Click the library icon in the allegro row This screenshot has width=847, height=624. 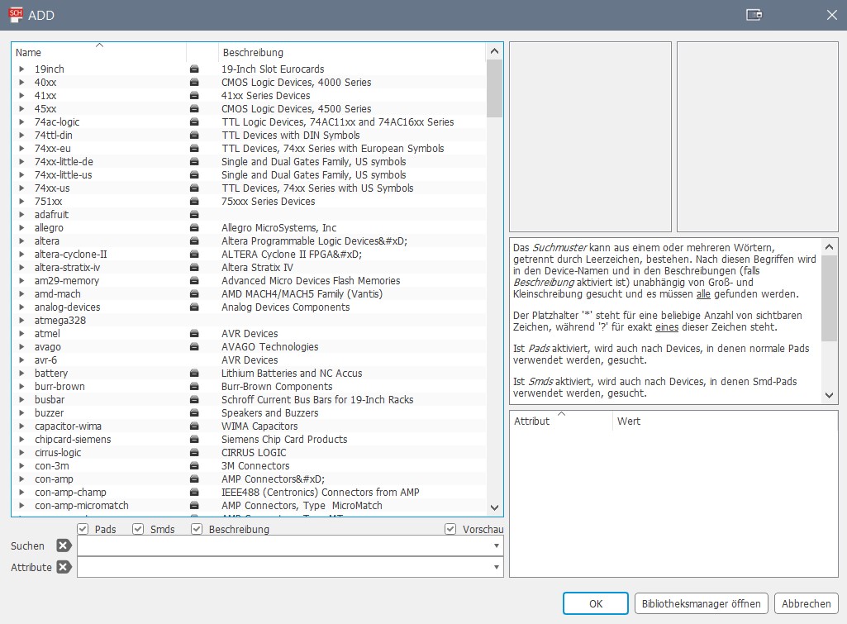coord(194,228)
